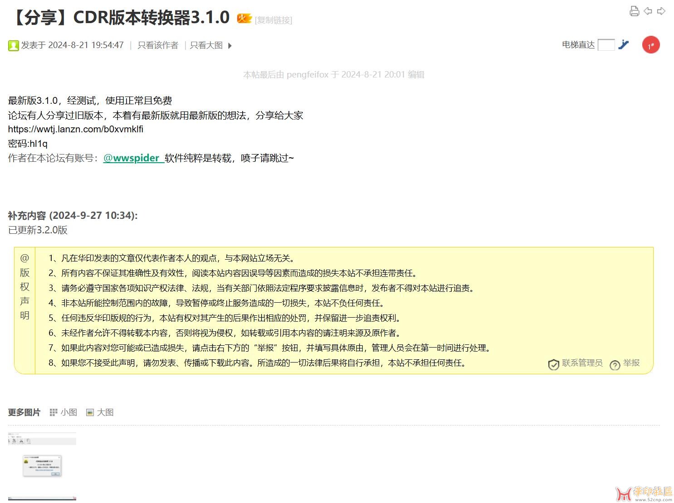This screenshot has width=674, height=503.
Task: Click the hot thread flame icon
Action: point(244,19)
